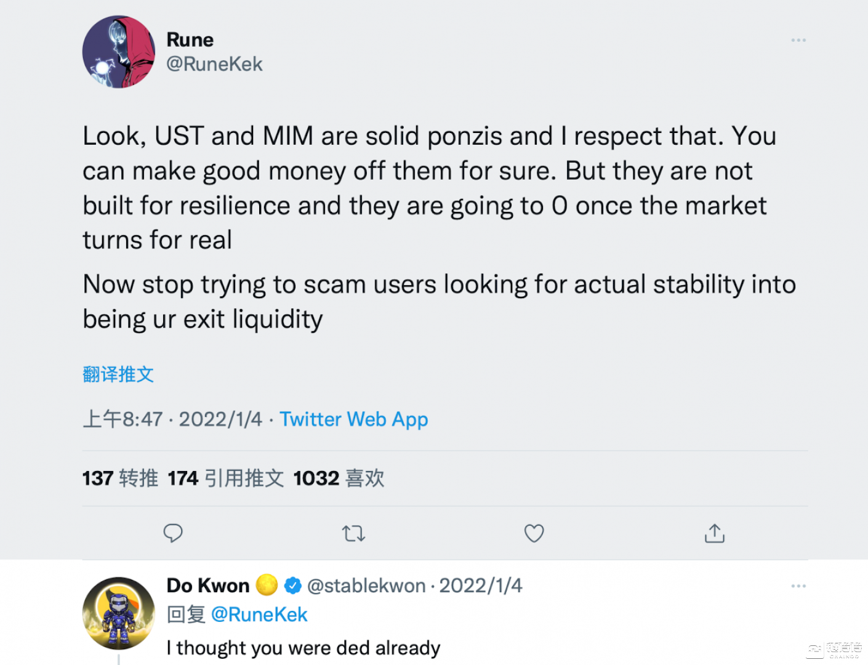Image resolution: width=868 pixels, height=665 pixels.
Task: View the 174 引用推文 quote tweets
Action: pyautogui.click(x=225, y=478)
